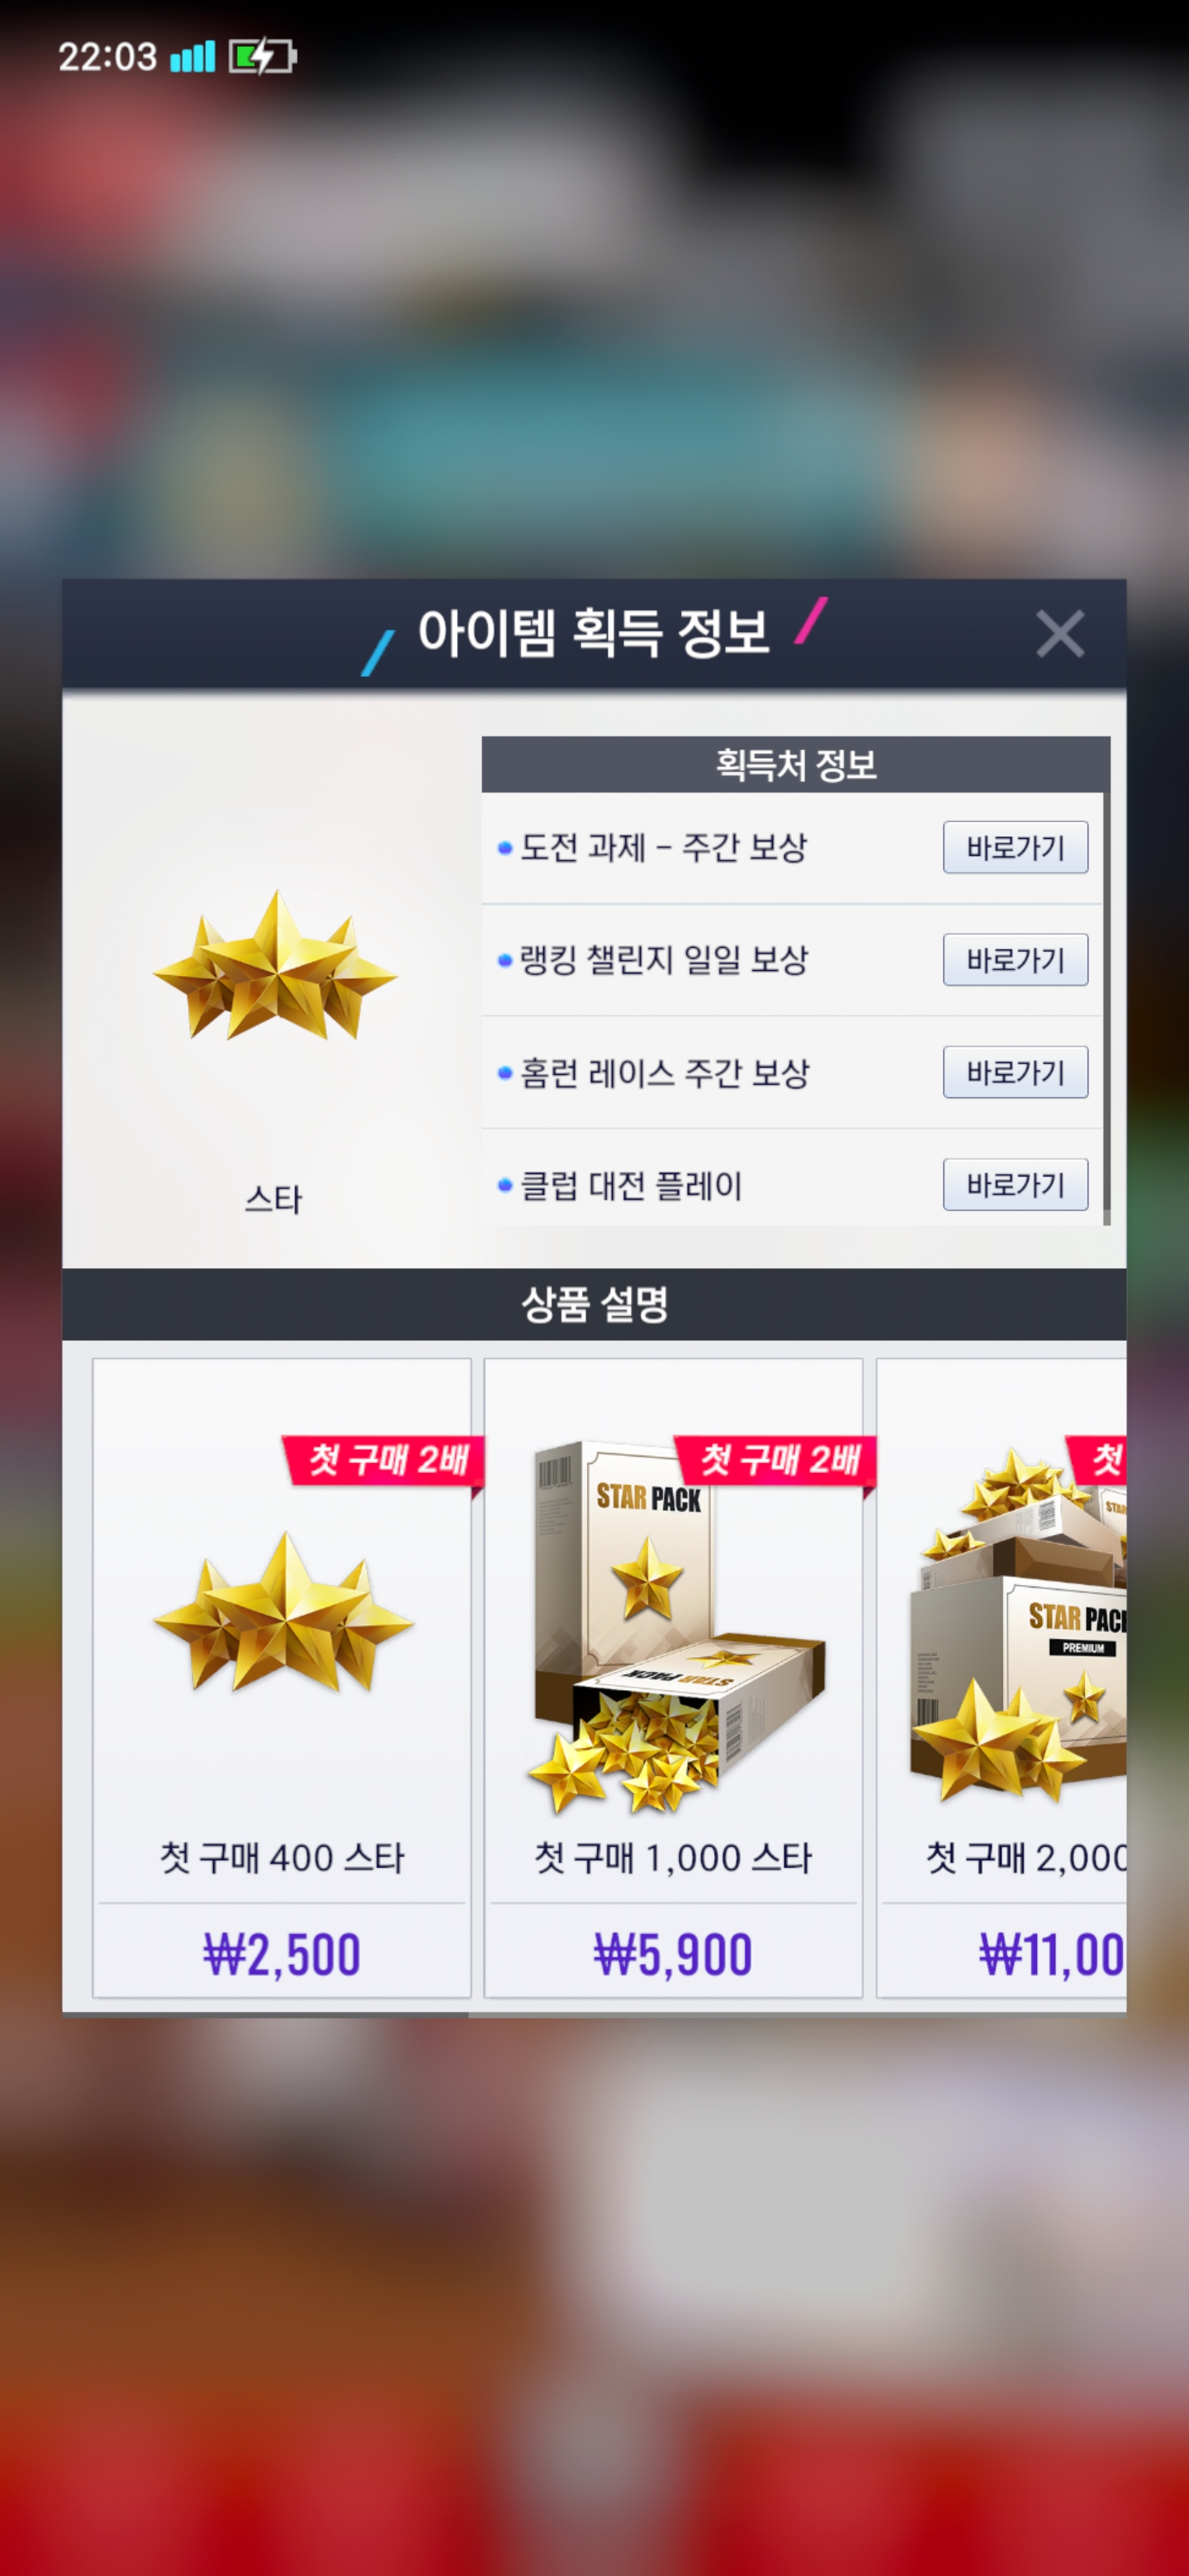This screenshot has height=2576, width=1189.
Task: Buy the pack priced ₩2,500
Action: [x=282, y=1954]
